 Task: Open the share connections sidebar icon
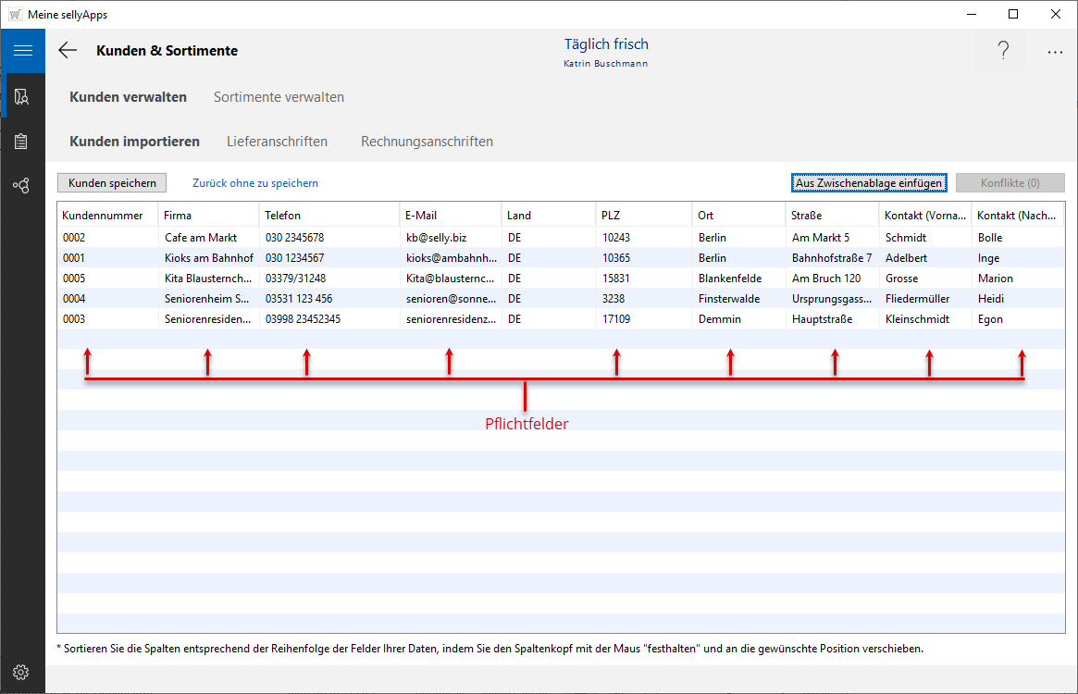coord(22,186)
